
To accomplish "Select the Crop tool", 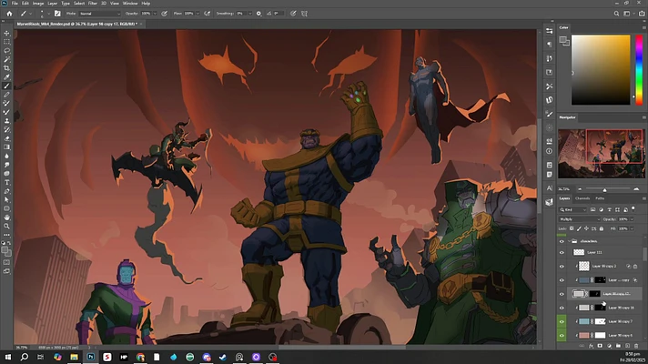I will pos(6,68).
